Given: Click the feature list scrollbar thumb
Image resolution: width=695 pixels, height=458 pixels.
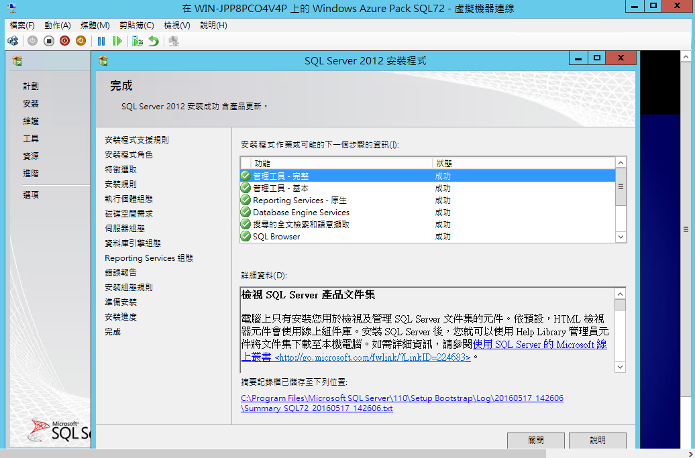Looking at the screenshot, I should pyautogui.click(x=621, y=186).
